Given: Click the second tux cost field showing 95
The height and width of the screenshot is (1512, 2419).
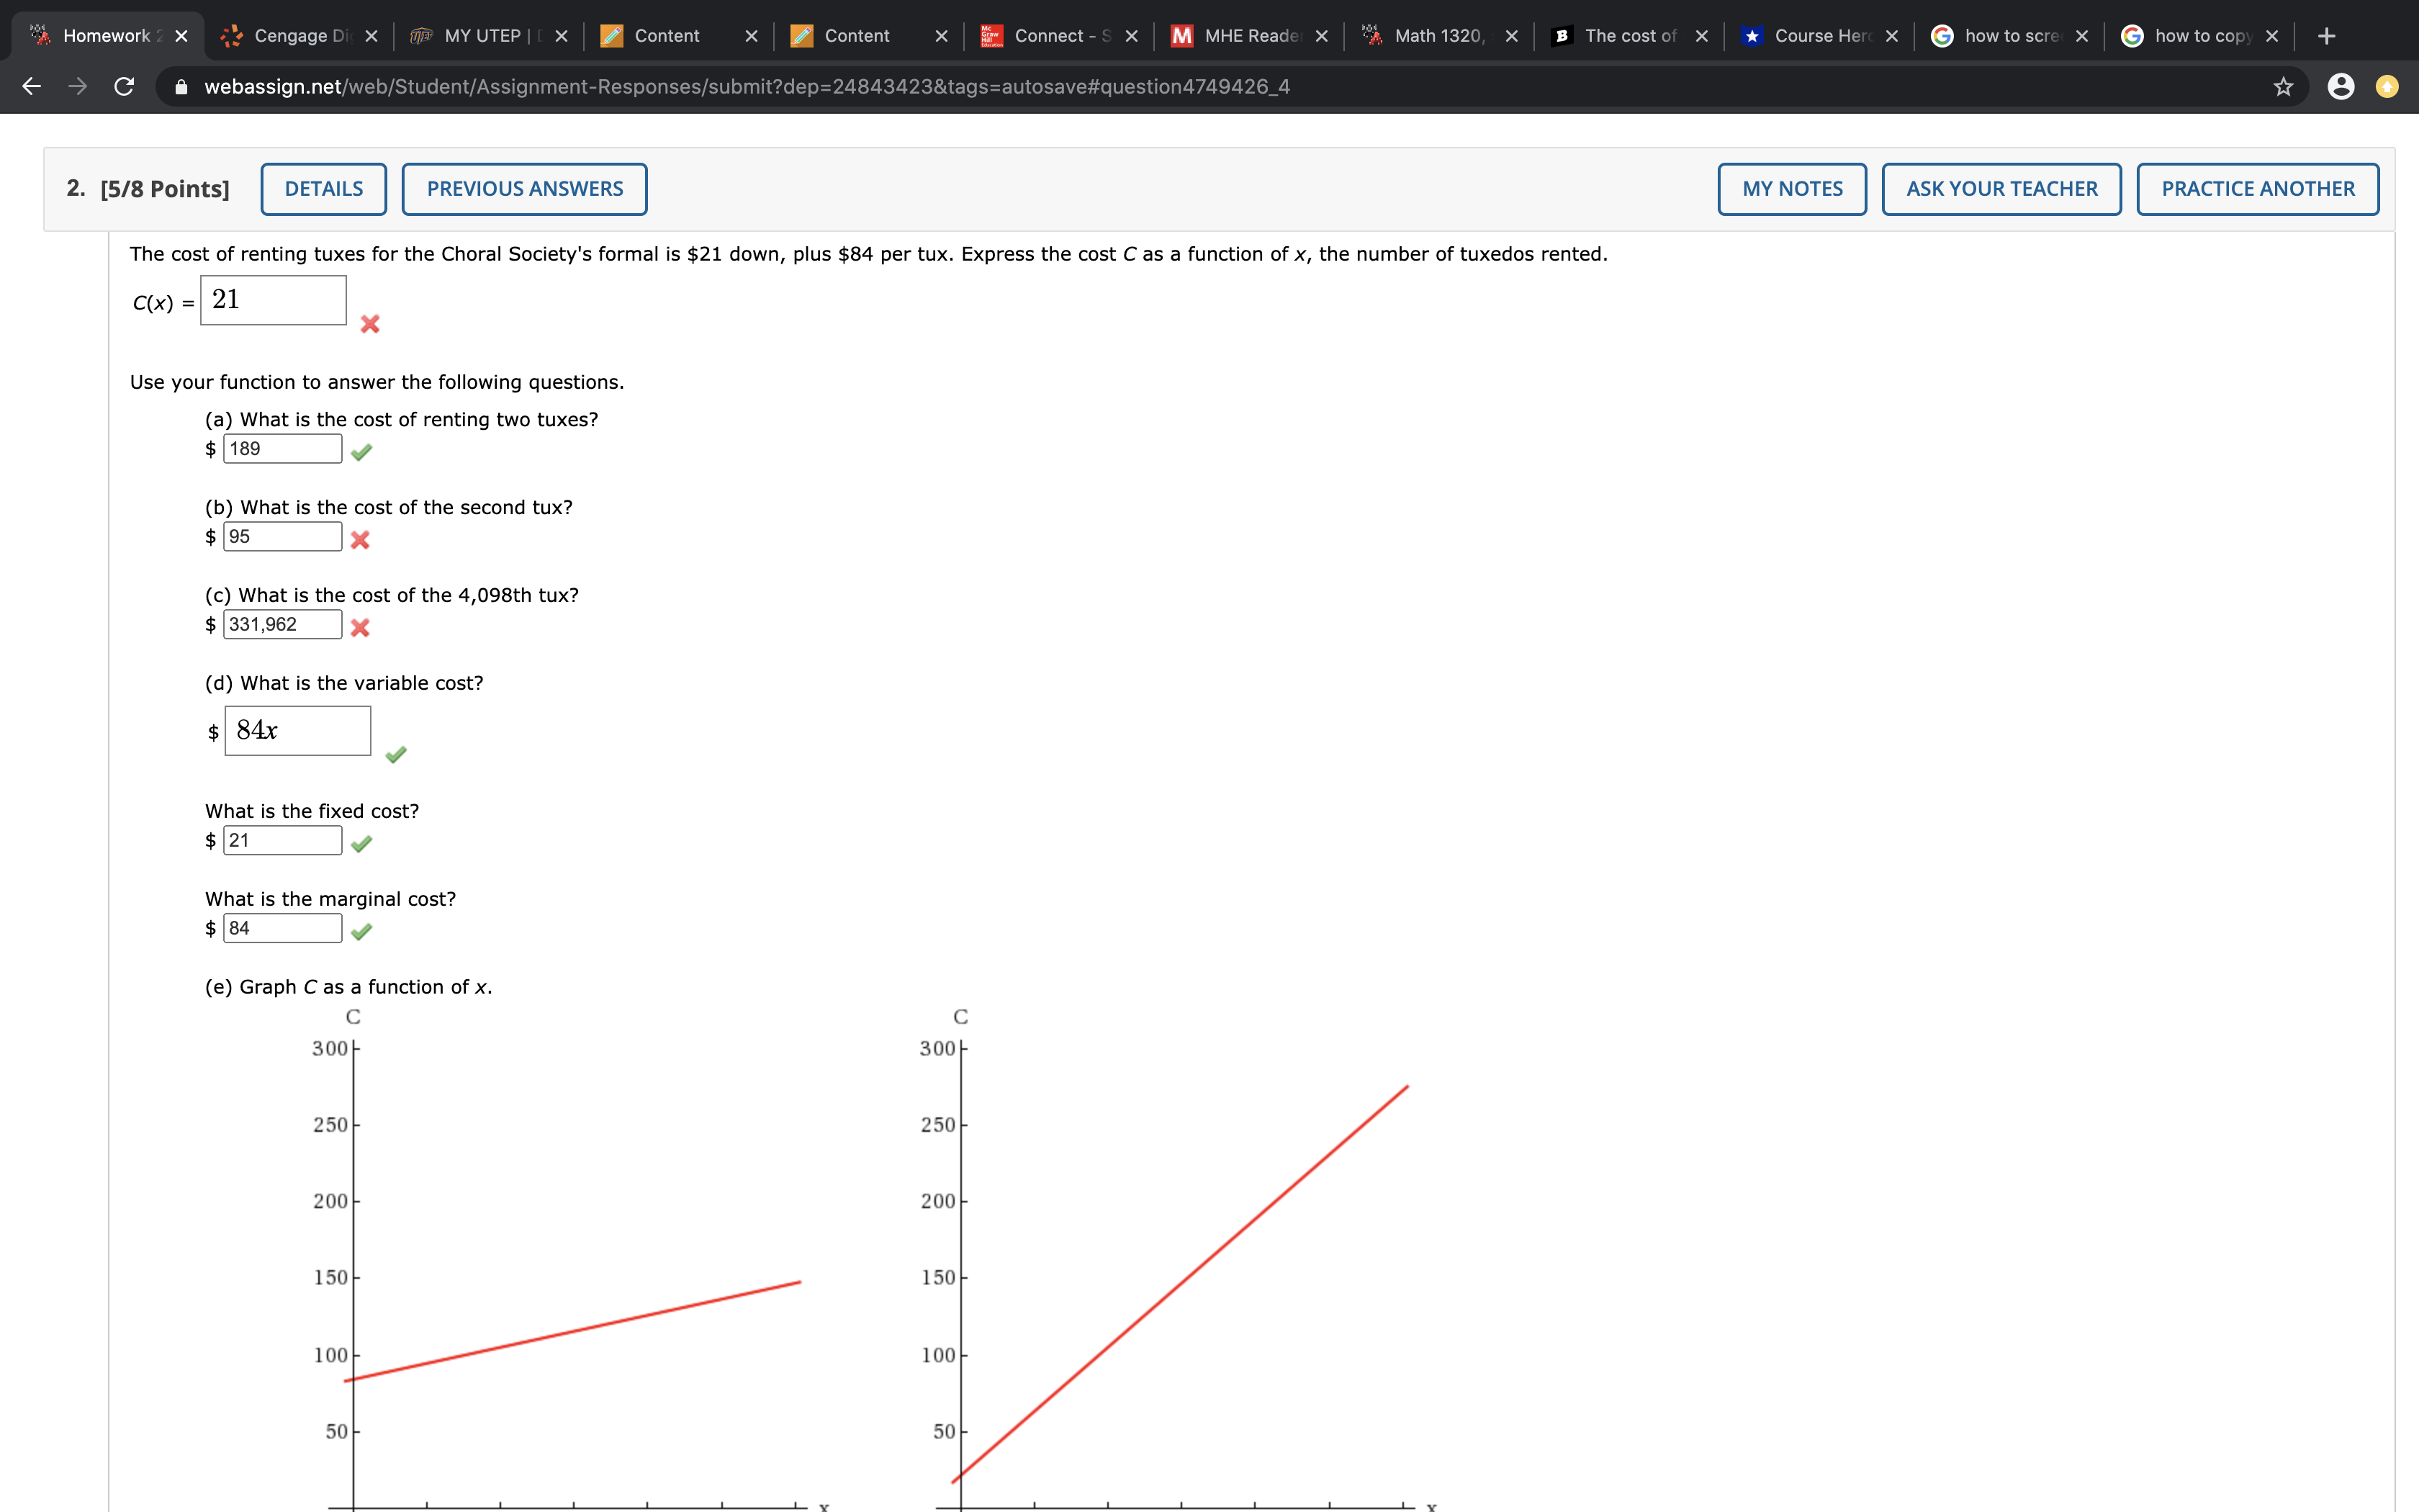Looking at the screenshot, I should click(282, 537).
